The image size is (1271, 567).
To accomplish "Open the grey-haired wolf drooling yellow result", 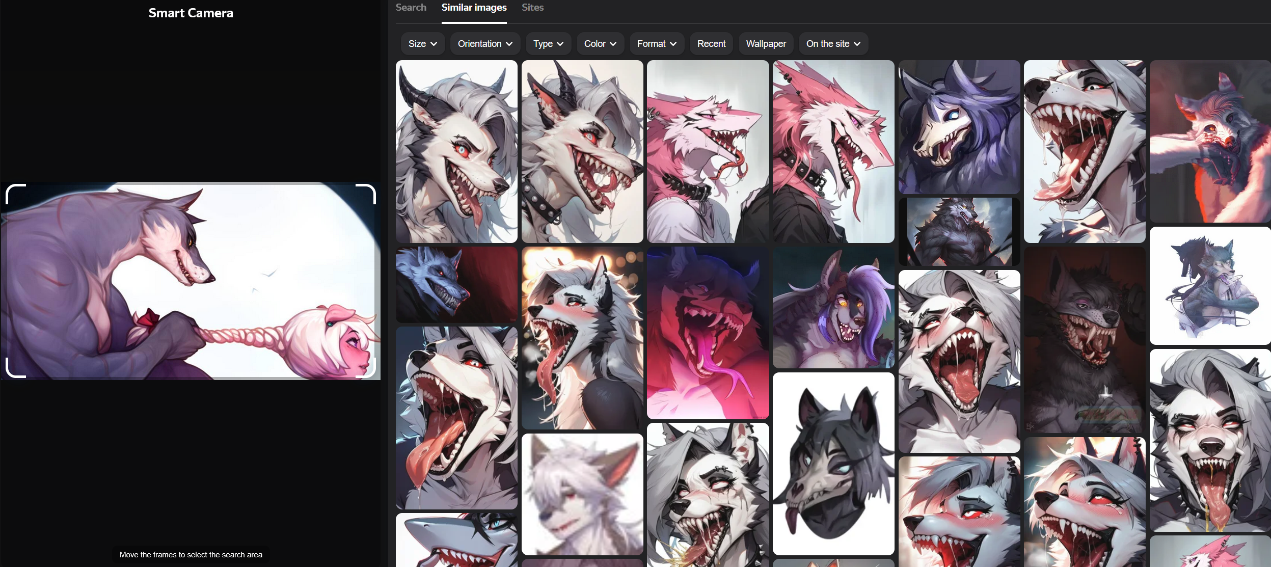I will 1210,440.
